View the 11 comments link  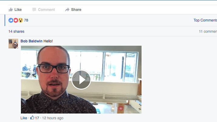coord(208,31)
